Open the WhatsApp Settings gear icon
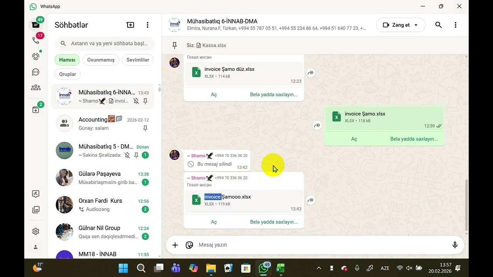 (x=36, y=231)
